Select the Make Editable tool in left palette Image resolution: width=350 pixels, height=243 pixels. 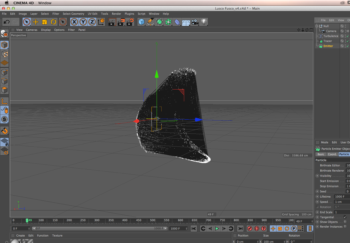(x=4, y=34)
